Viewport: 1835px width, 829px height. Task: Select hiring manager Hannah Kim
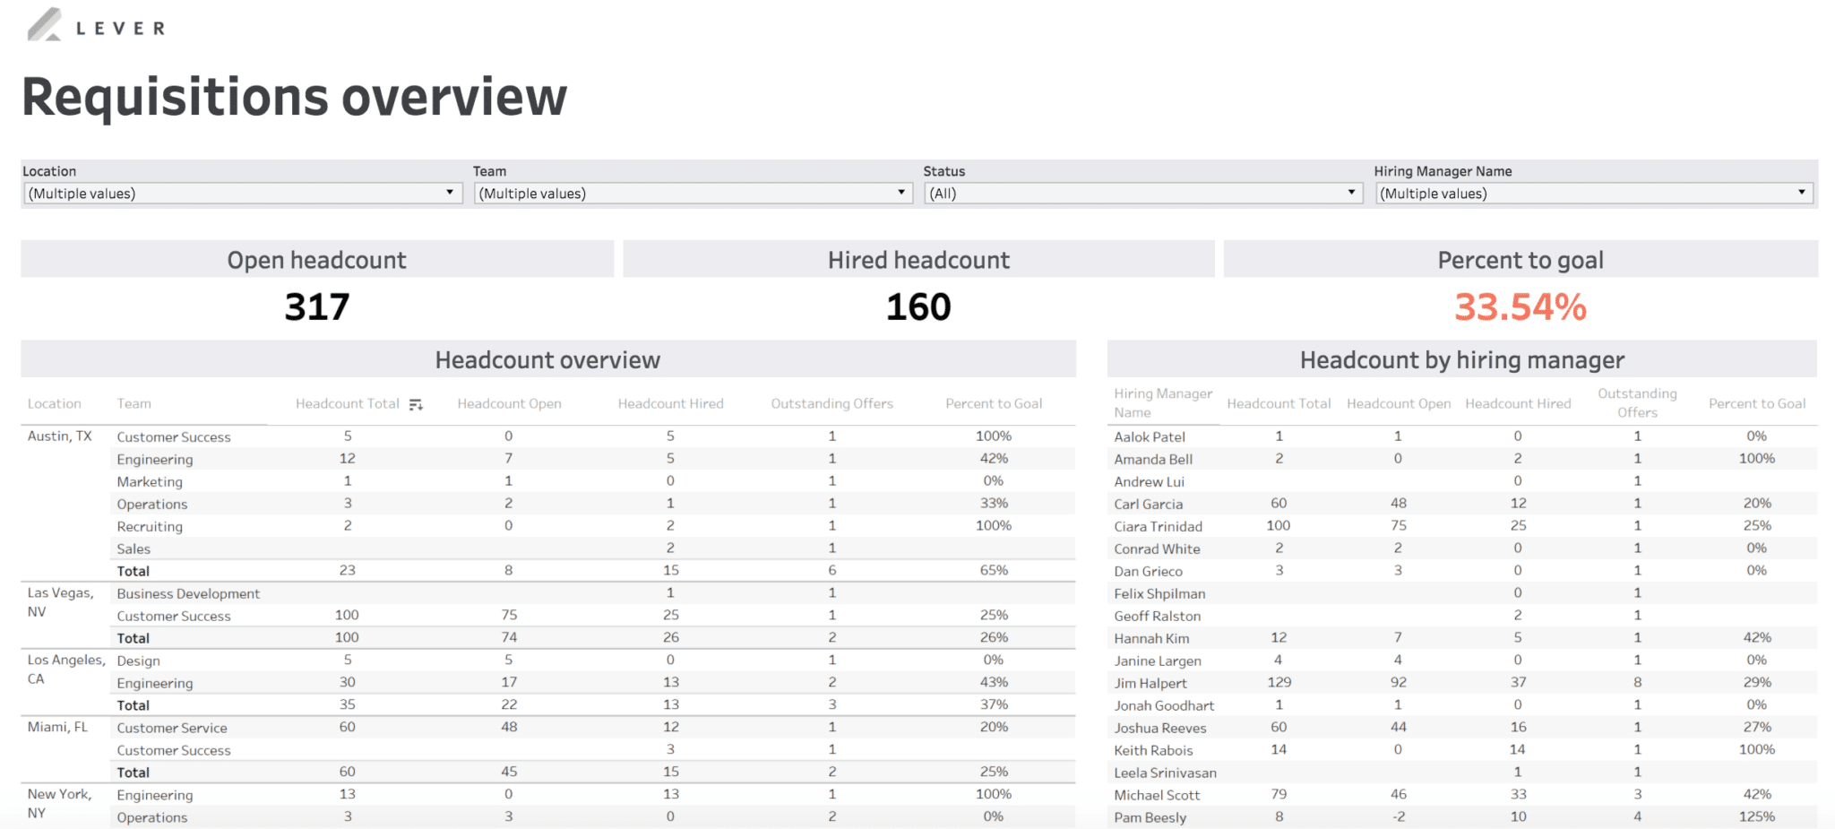tap(1151, 638)
